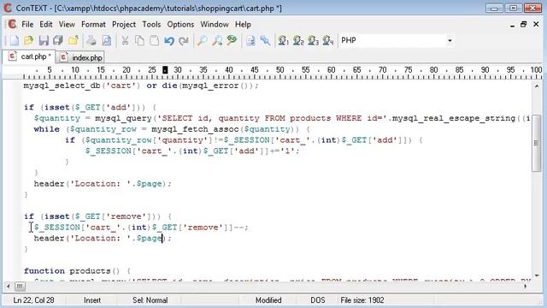Switch to cart.php tab
The image size is (547, 308).
pos(29,56)
